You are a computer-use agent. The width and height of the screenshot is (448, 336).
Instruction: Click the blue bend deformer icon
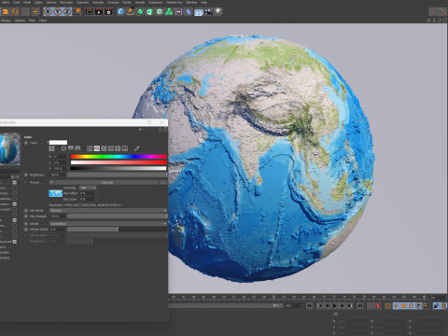pos(189,12)
